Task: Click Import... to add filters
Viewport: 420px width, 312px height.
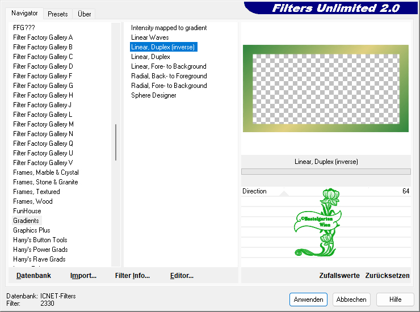Action: pyautogui.click(x=83, y=276)
